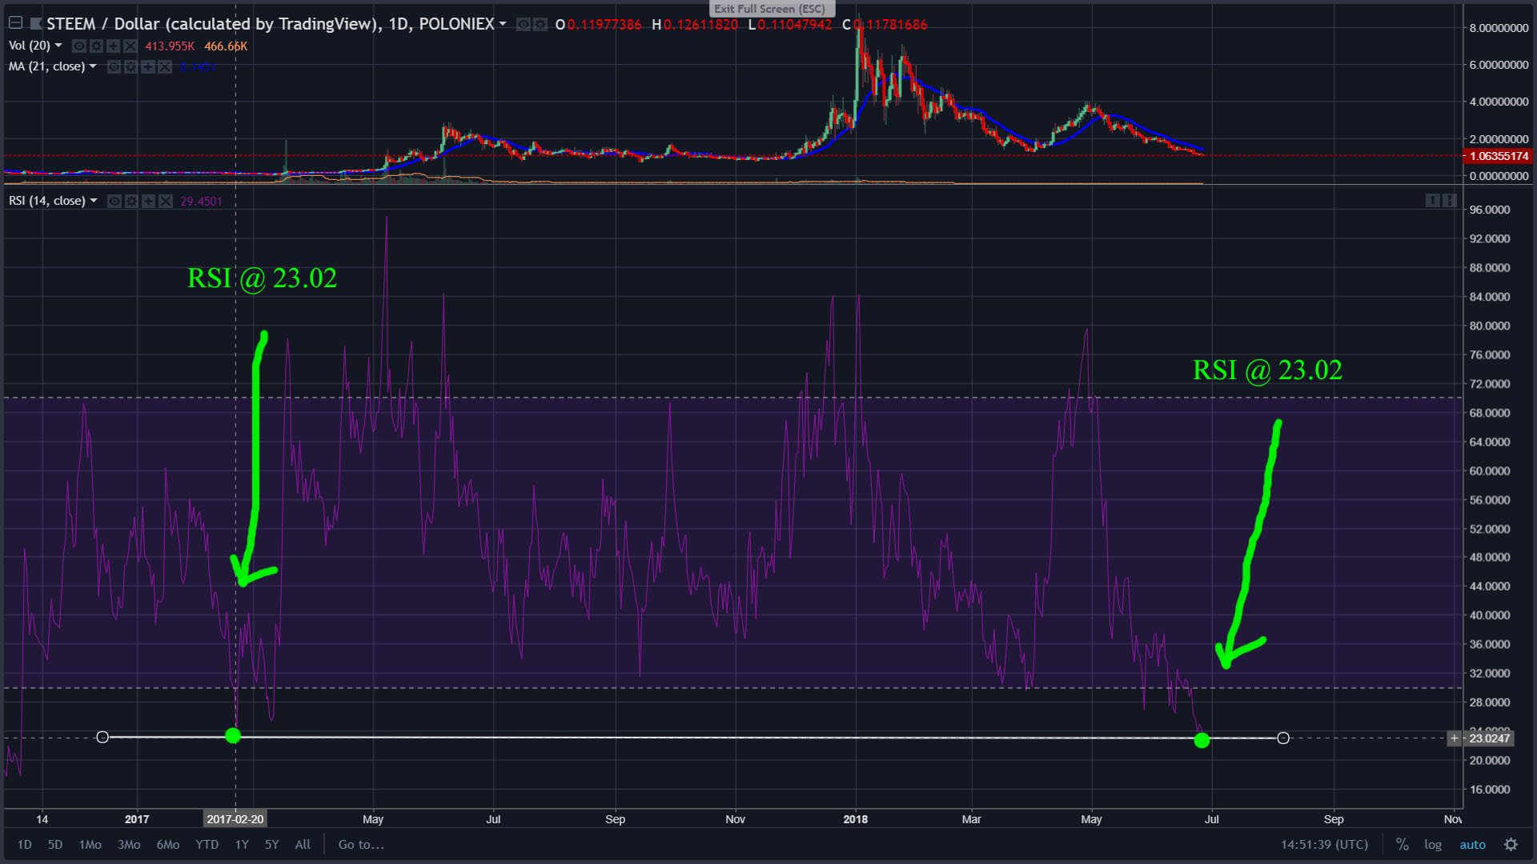Expand the MA (21, close) dropdown arrow
1537x864 pixels.
(x=93, y=66)
